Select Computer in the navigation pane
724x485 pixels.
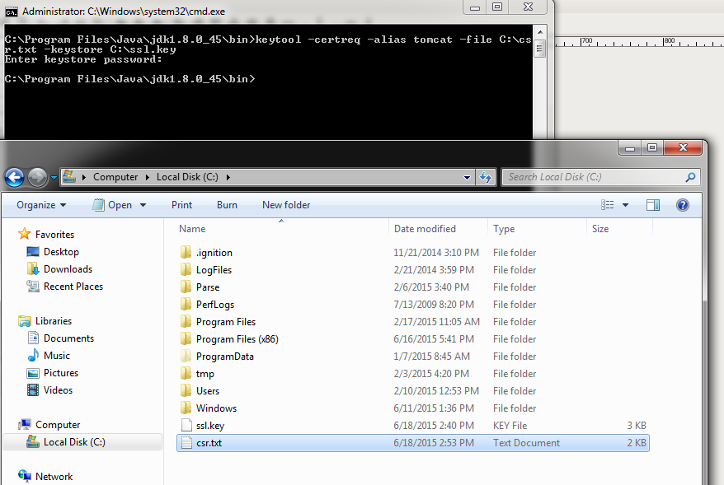tap(58, 425)
